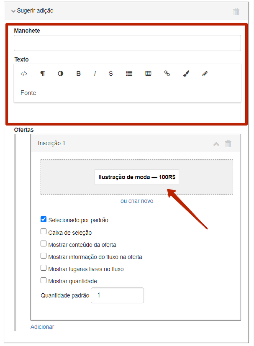
Task: Open paragraph format options
Action: pyautogui.click(x=42, y=74)
